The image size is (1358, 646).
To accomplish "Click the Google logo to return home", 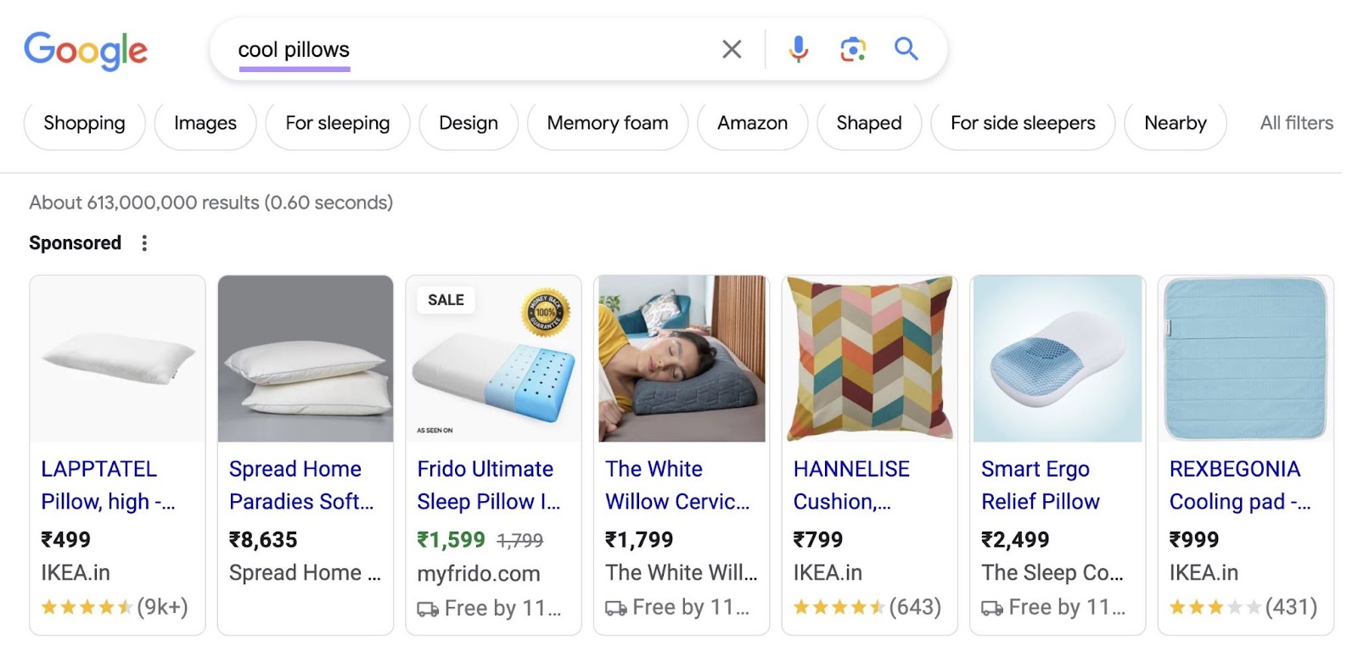I will point(86,51).
